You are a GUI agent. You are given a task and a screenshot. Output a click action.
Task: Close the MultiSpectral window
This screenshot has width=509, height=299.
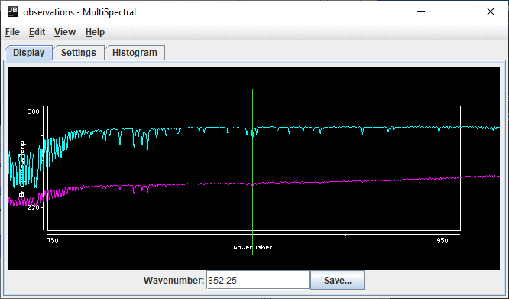pyautogui.click(x=491, y=12)
